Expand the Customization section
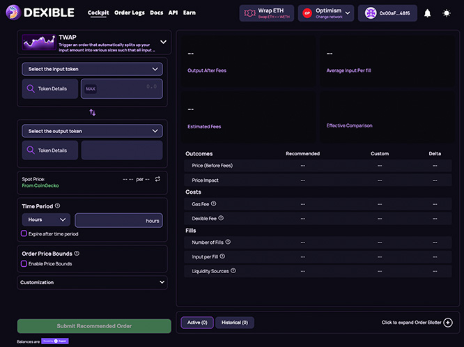464x347 pixels. [93, 282]
